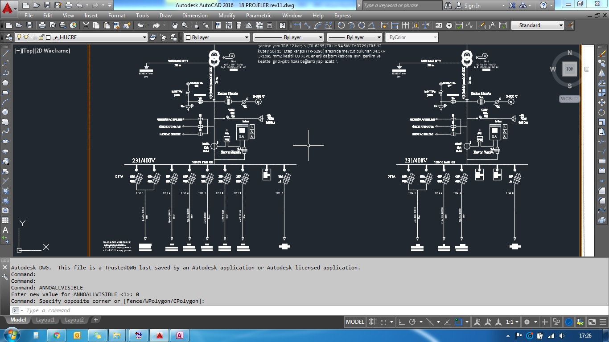The height and width of the screenshot is (342, 609).
Task: Click the Cut scissors icon
Action: pos(84,25)
